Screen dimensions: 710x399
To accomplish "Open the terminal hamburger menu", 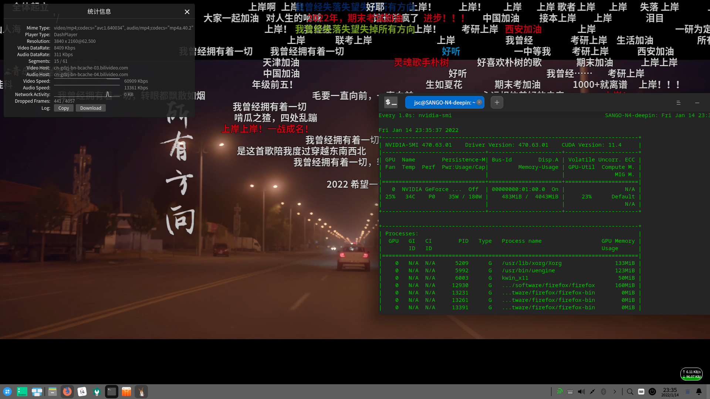I will pyautogui.click(x=679, y=103).
